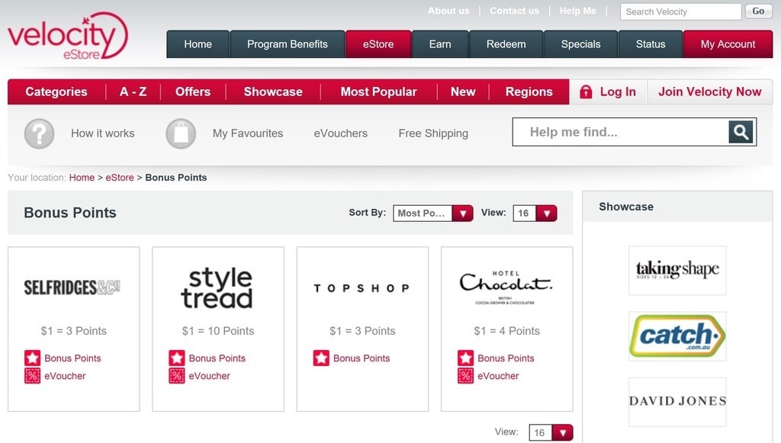Click the star icon under Topshop
The height and width of the screenshot is (443, 781).
point(321,358)
